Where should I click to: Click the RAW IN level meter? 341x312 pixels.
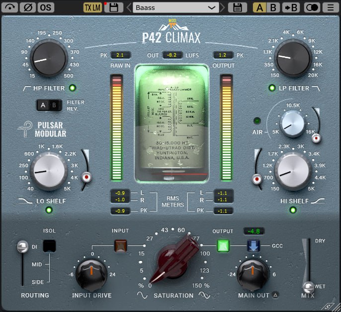116,128
